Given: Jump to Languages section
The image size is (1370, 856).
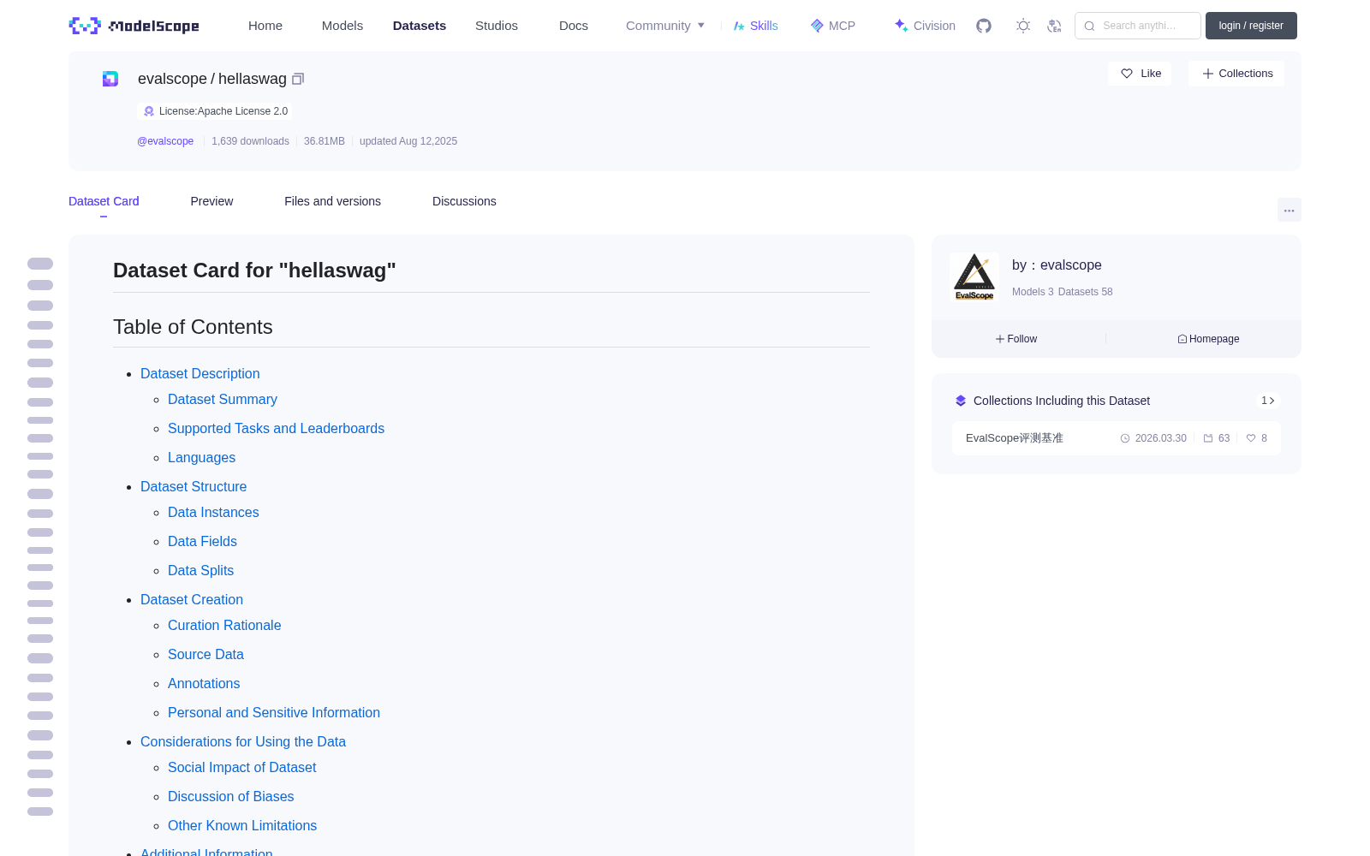Looking at the screenshot, I should point(201,457).
